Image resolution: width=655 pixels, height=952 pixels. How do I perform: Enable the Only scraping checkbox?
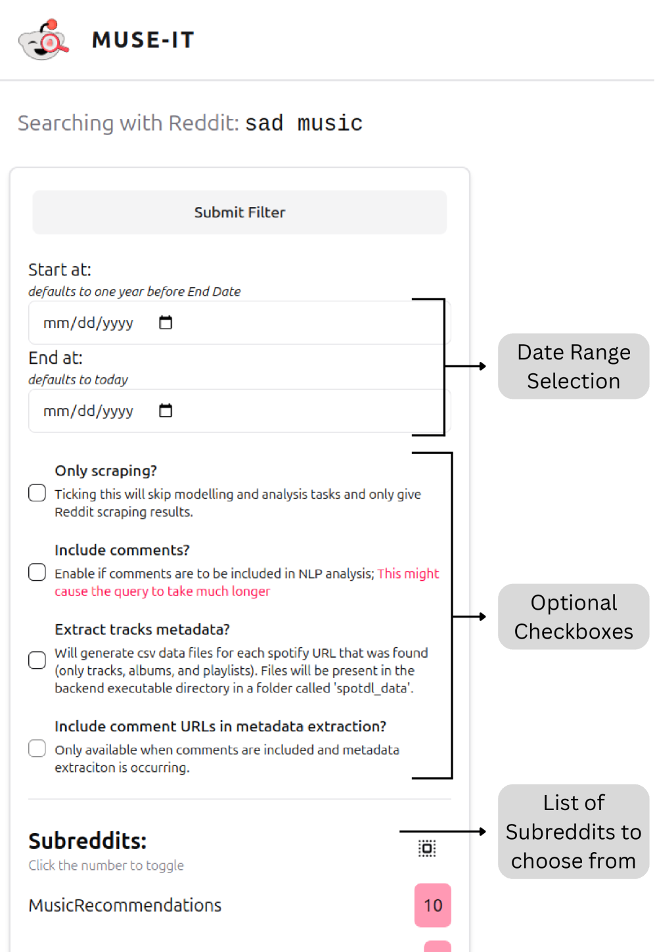coord(37,493)
